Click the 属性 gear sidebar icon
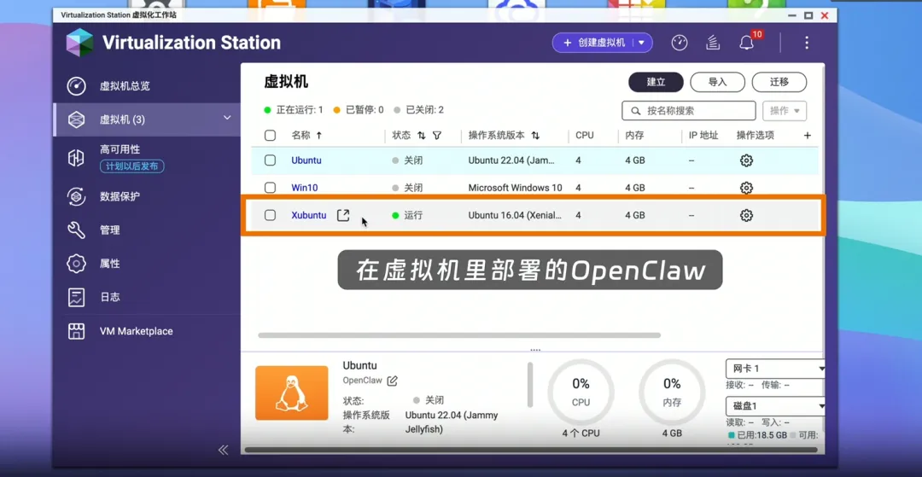The height and width of the screenshot is (477, 922). click(77, 264)
